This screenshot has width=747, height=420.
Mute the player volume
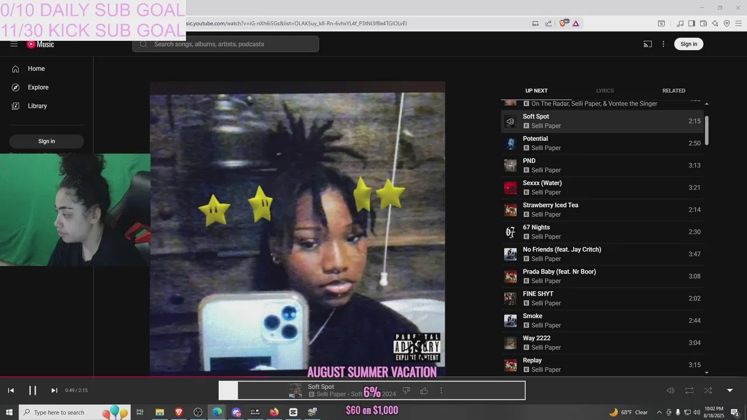(671, 391)
